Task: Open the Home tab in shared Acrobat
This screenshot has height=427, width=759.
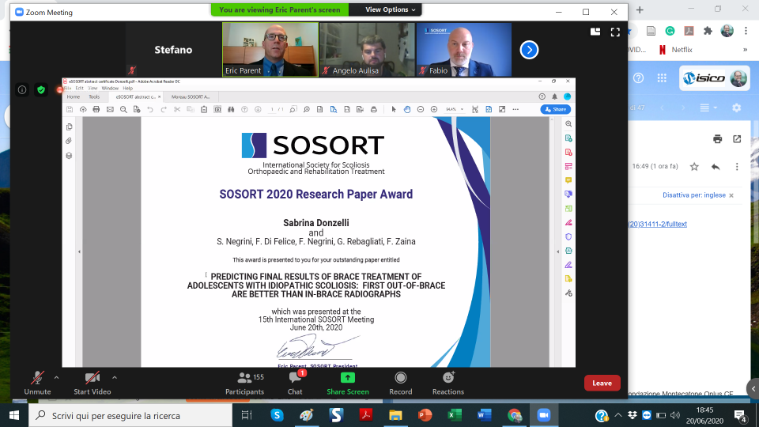Action: pyautogui.click(x=74, y=96)
